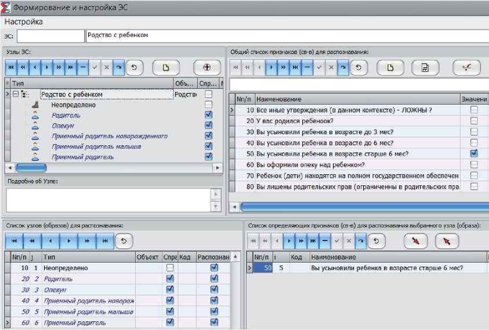
Task: Collapse the 'Родство с ребенком' tree node
Action: [16, 94]
